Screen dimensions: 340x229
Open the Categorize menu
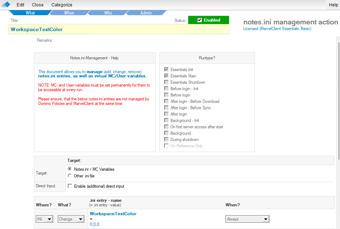pos(62,5)
